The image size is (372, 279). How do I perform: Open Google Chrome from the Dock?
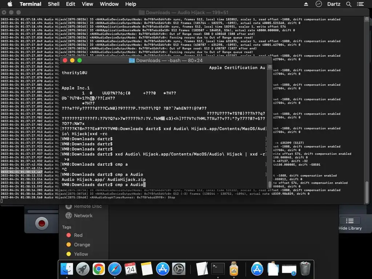click(99, 269)
